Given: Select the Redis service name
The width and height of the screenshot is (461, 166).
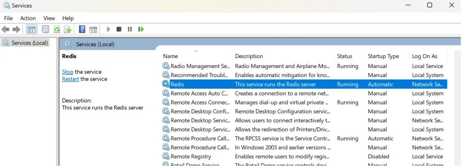Looking at the screenshot, I should pyautogui.click(x=177, y=84).
